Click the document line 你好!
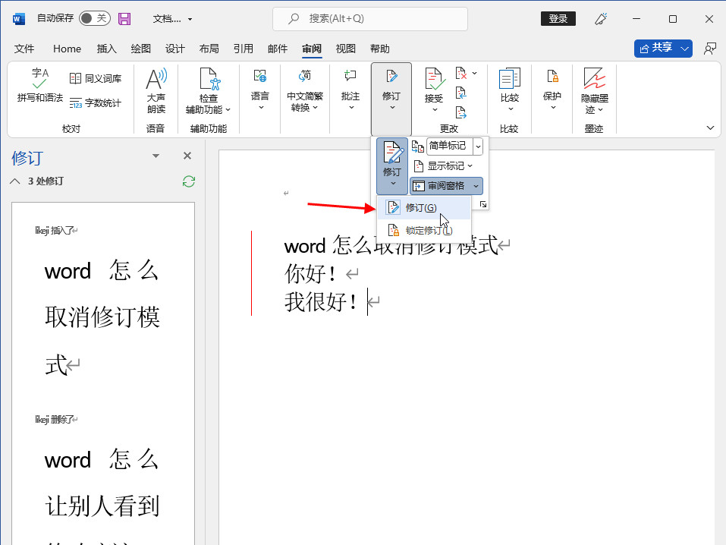Viewport: 726px width, 545px height. 322,273
